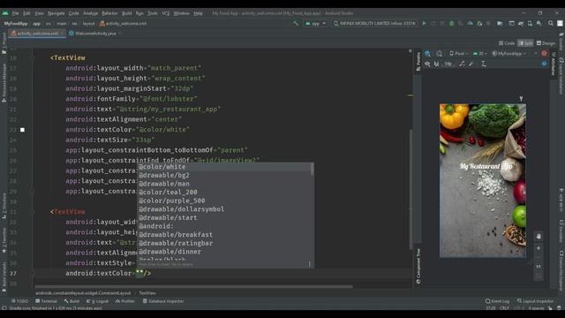Choose @drawable/bg2 from the suggestions
565x318 pixels.
(224, 175)
